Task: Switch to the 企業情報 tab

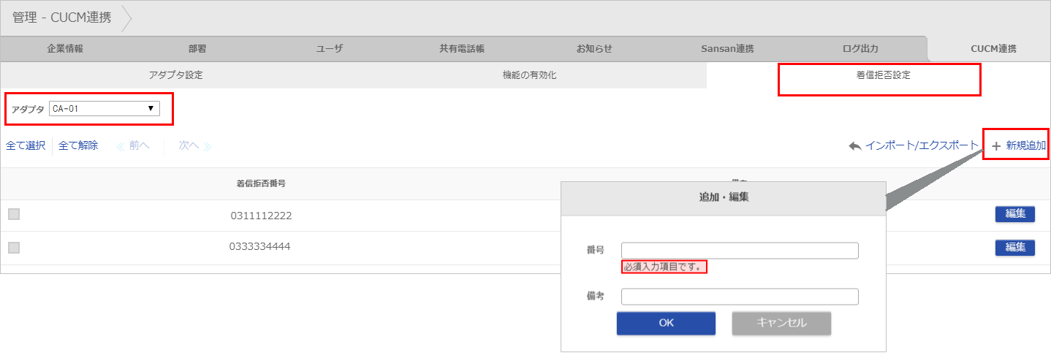Action: 65,49
